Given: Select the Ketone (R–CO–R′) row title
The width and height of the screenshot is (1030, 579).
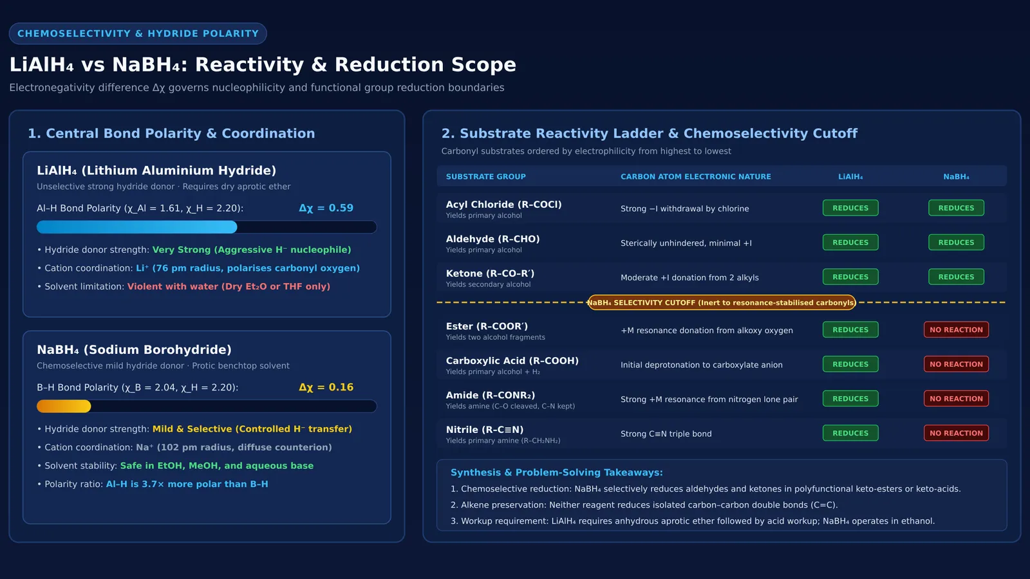Looking at the screenshot, I should (x=490, y=273).
